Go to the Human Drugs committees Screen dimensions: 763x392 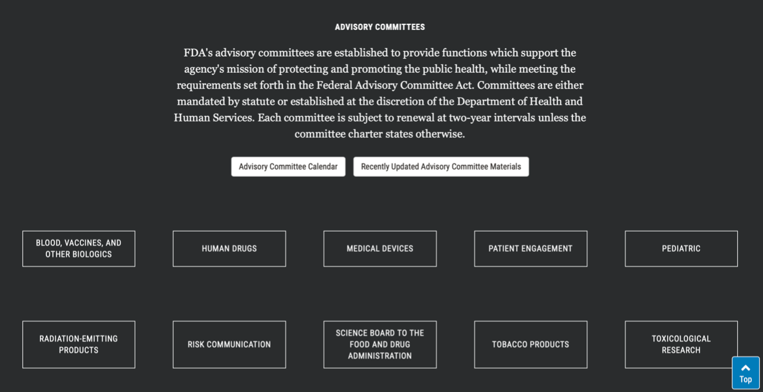[229, 248]
